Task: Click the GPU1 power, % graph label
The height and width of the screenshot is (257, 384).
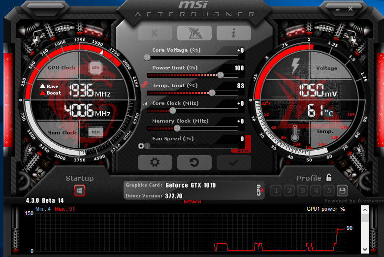Action: click(x=326, y=209)
